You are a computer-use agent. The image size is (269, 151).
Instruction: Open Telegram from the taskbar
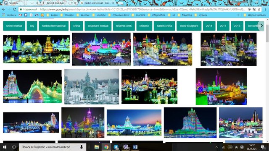point(116,147)
